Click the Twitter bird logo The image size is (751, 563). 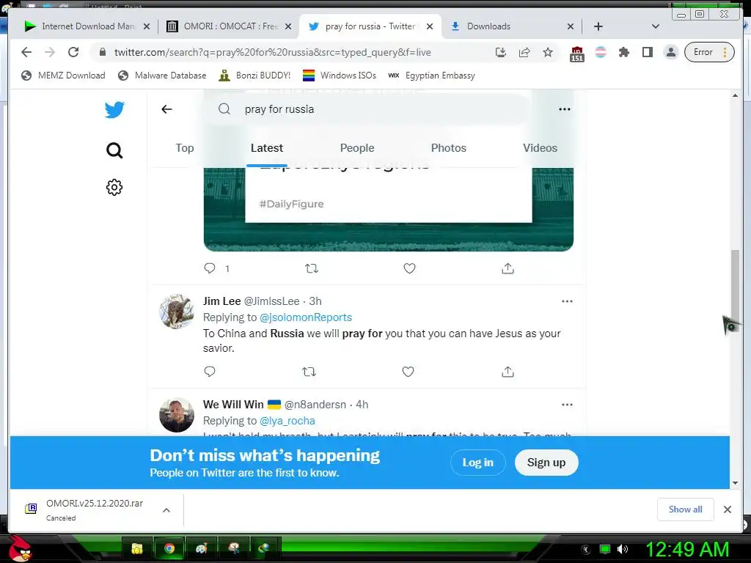[x=114, y=110]
